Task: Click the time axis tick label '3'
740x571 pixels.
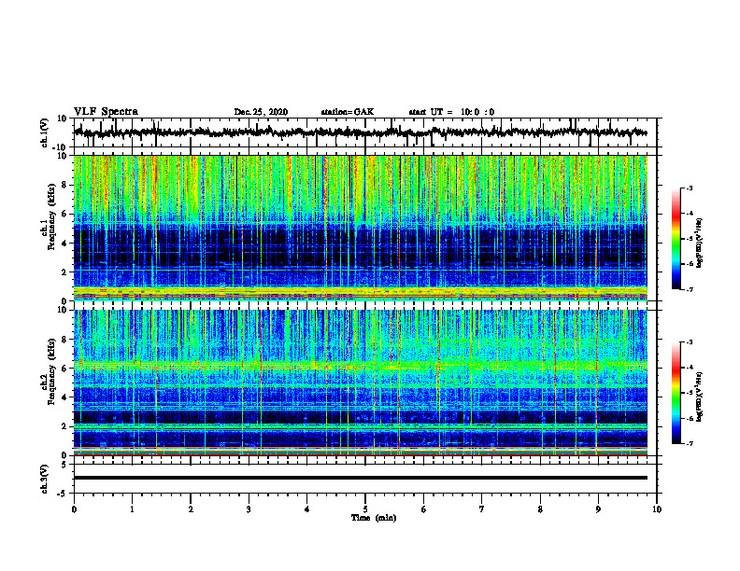Action: click(249, 509)
